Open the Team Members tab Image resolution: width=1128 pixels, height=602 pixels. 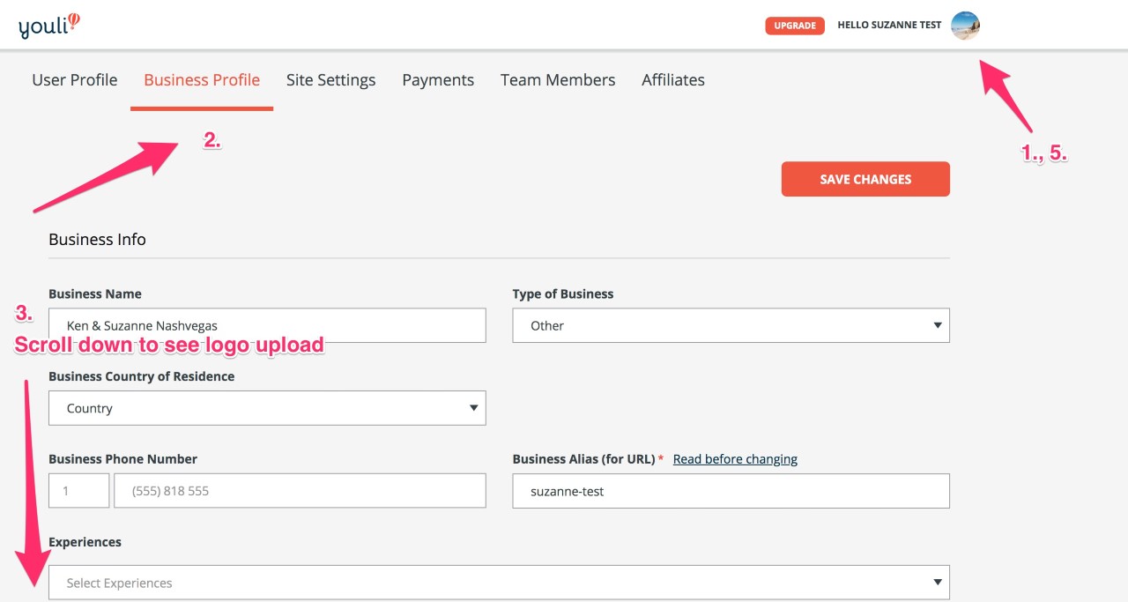point(558,80)
